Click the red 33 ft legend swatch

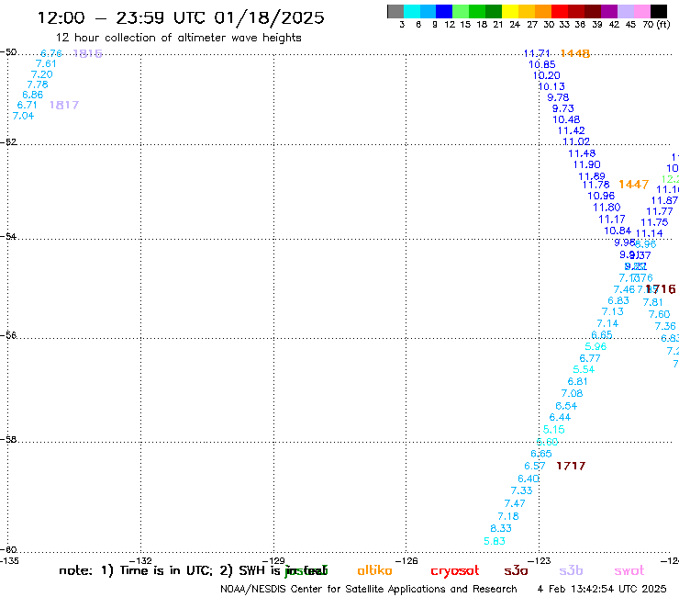[x=560, y=11]
